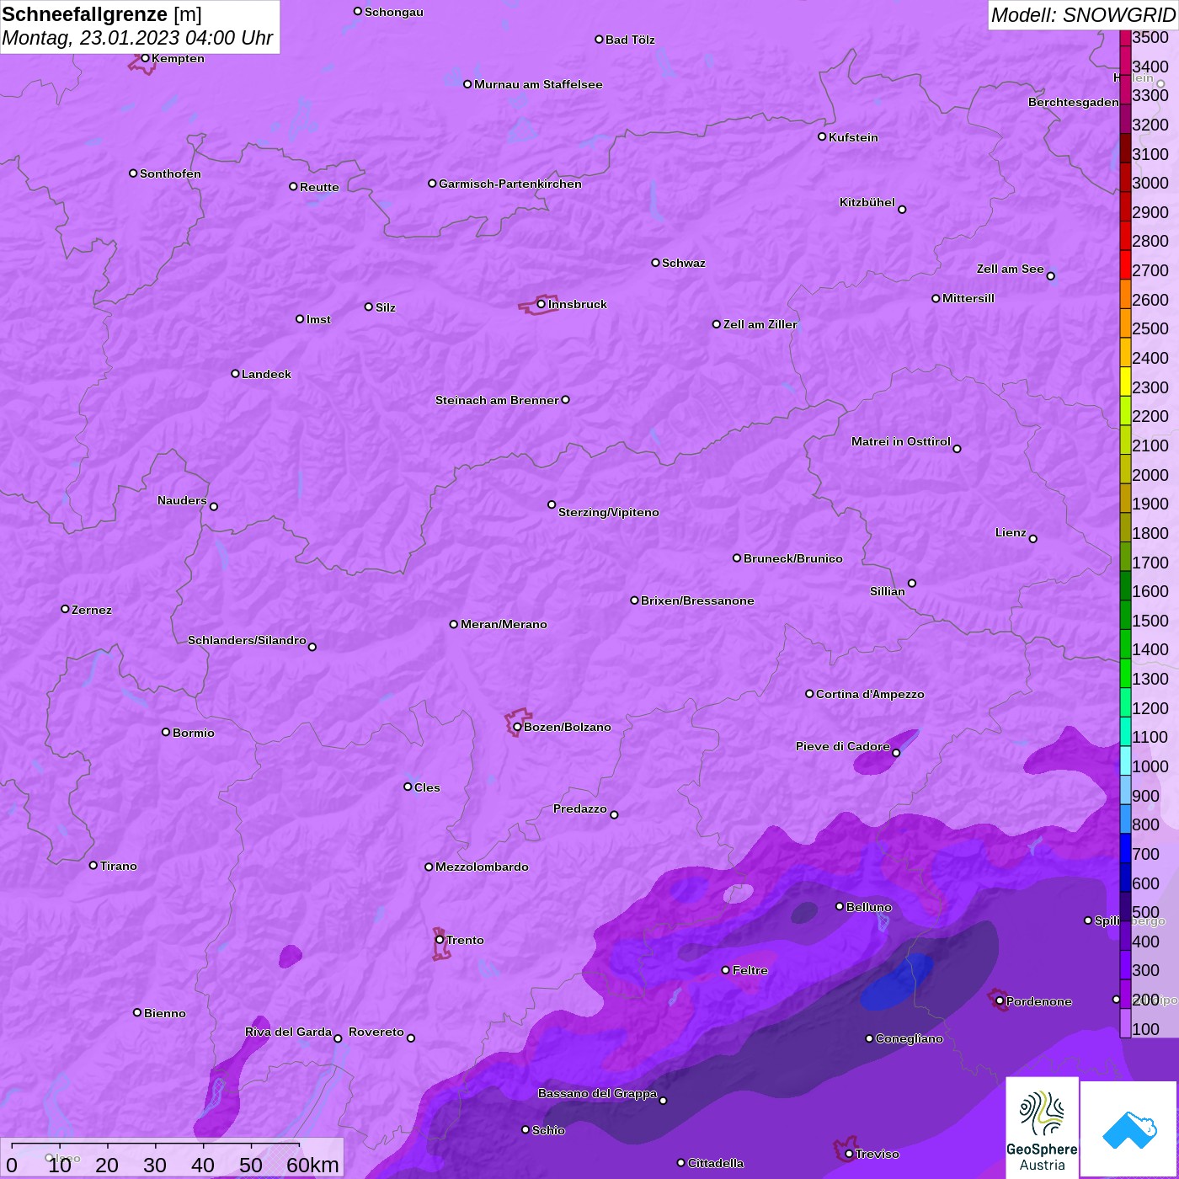This screenshot has height=1179, width=1179.
Task: Click the Kempten city marker
Action: (145, 58)
